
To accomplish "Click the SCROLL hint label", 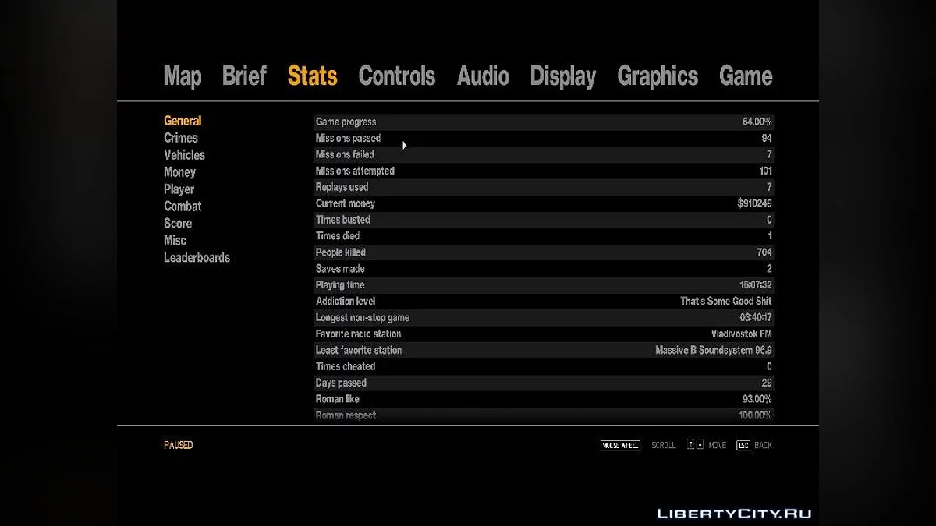I will pos(664,445).
